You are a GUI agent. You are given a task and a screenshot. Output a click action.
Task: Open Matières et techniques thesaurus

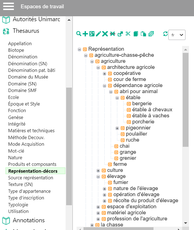coord(31,131)
